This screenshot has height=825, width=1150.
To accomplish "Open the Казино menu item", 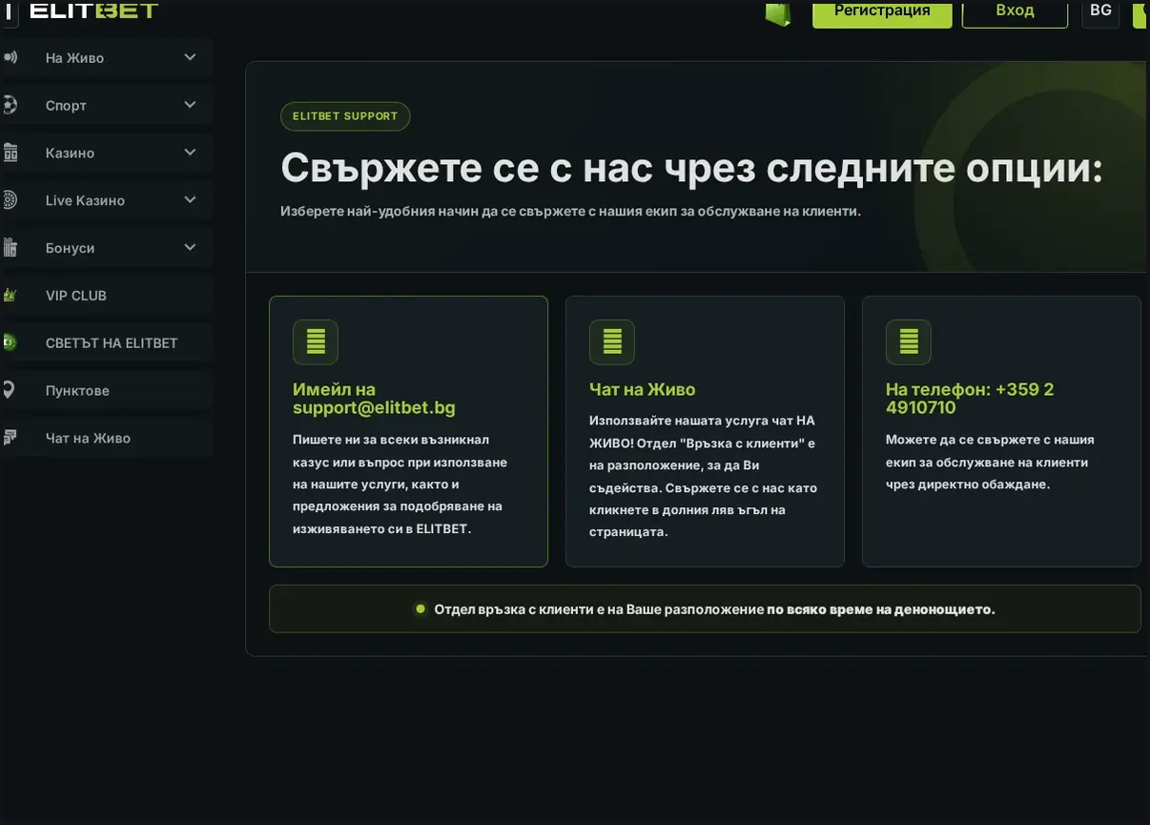I will (106, 153).
